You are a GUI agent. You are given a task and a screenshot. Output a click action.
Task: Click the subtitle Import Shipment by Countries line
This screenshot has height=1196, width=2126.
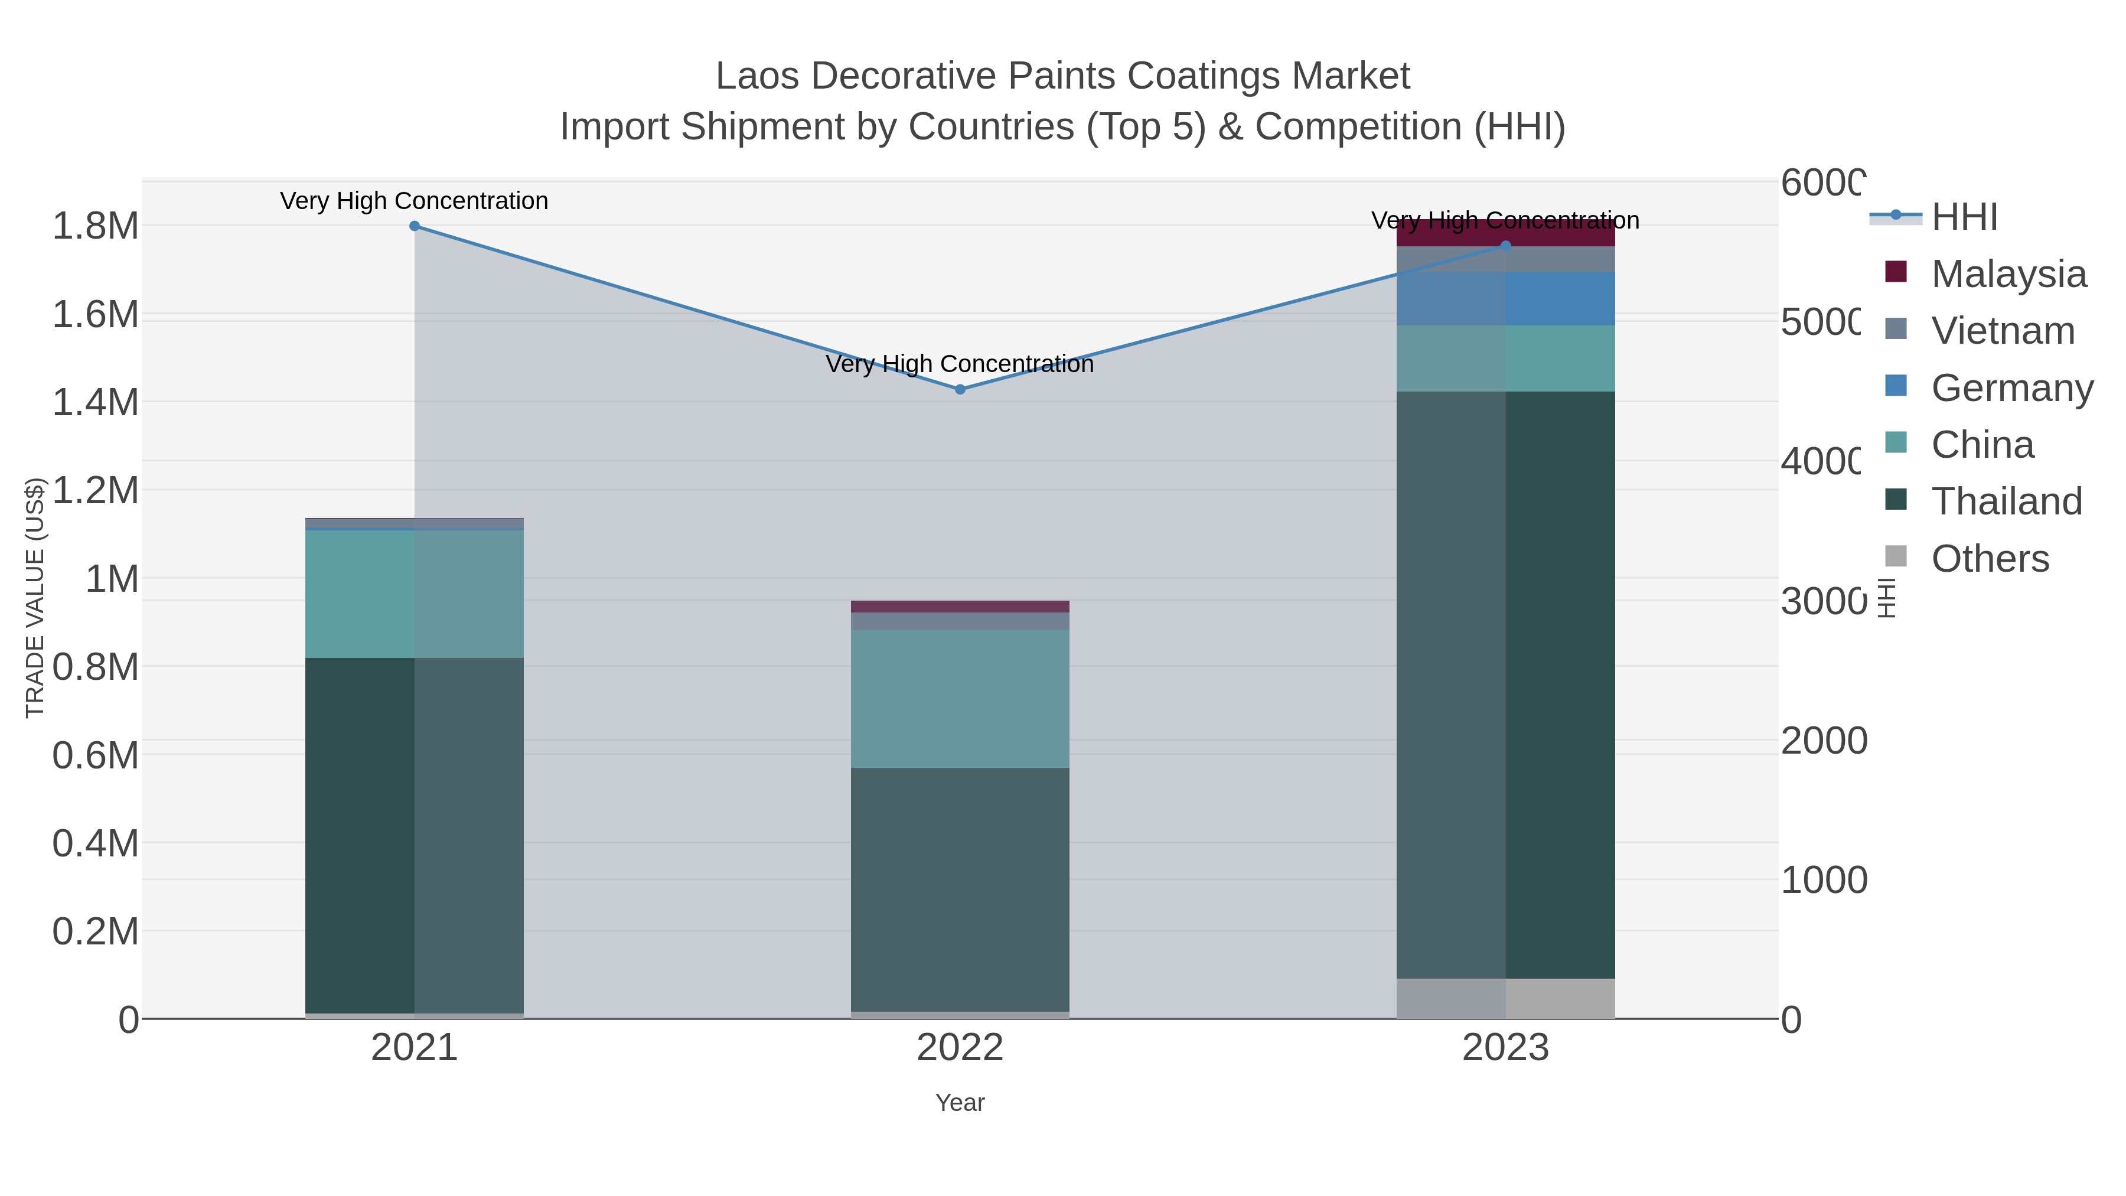click(1063, 127)
